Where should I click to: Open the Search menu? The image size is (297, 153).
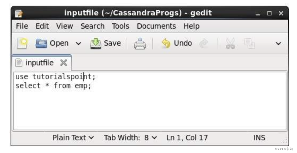point(93,26)
